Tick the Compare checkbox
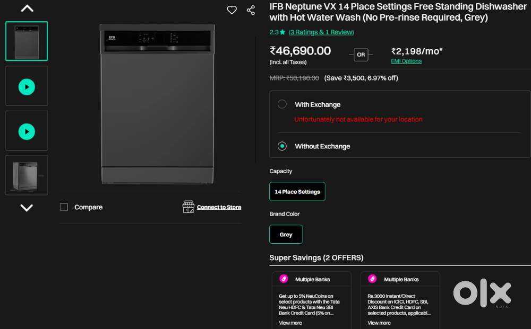 coord(64,207)
